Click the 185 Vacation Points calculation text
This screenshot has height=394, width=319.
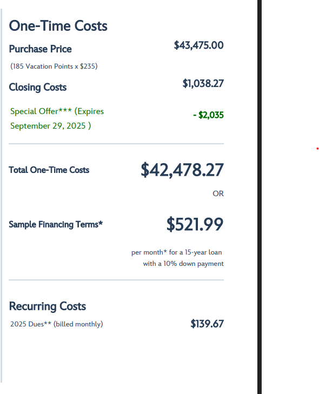coord(54,66)
